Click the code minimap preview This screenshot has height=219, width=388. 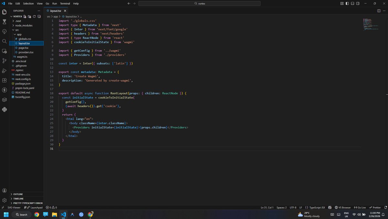(371, 24)
